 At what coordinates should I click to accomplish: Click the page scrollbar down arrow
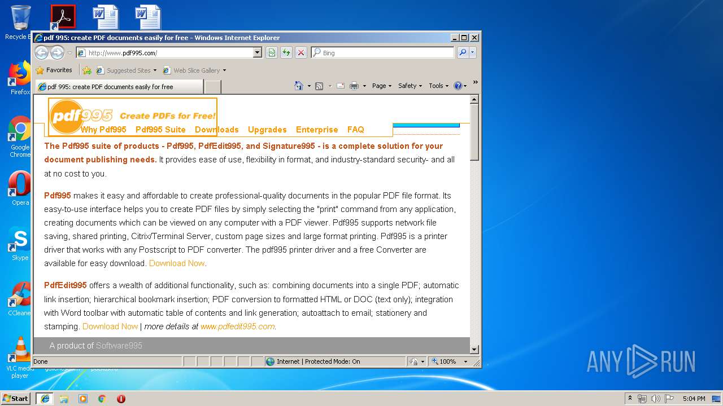(x=474, y=350)
